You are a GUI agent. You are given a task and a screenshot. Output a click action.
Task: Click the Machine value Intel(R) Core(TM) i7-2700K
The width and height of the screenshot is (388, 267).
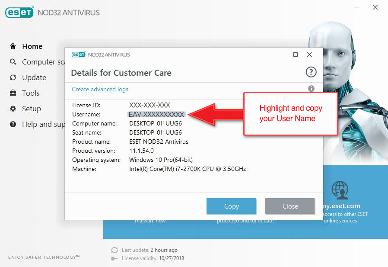point(188,169)
